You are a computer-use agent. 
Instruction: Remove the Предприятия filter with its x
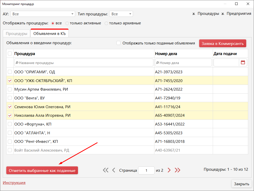(223, 14)
